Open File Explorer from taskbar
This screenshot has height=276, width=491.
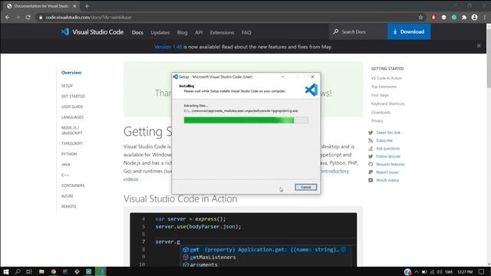coord(41,271)
